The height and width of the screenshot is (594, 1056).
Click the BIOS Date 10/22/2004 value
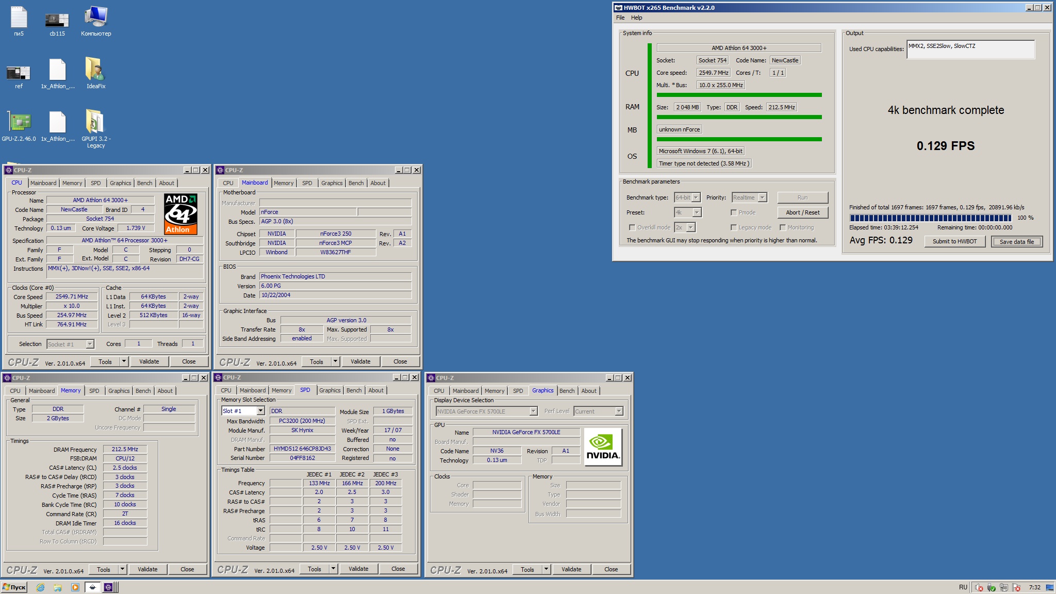[x=336, y=295]
